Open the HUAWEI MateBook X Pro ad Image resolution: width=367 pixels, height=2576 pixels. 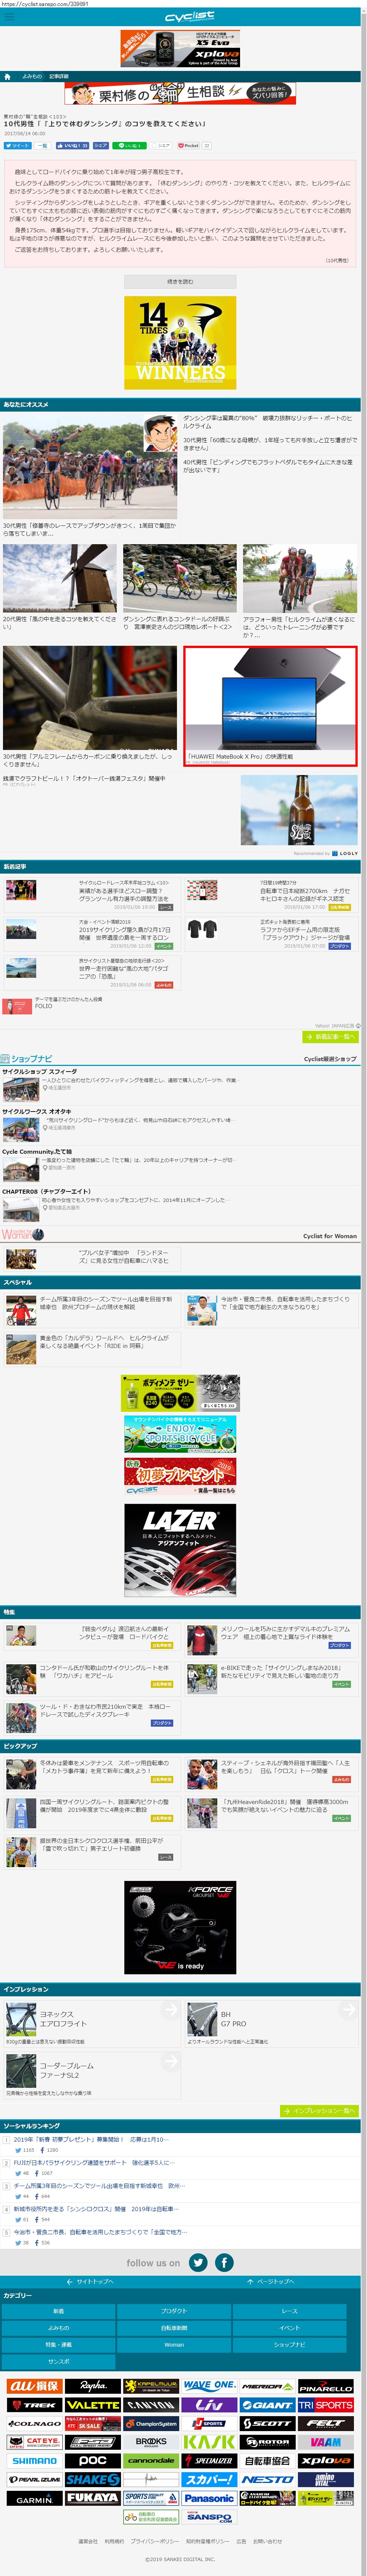tap(270, 706)
